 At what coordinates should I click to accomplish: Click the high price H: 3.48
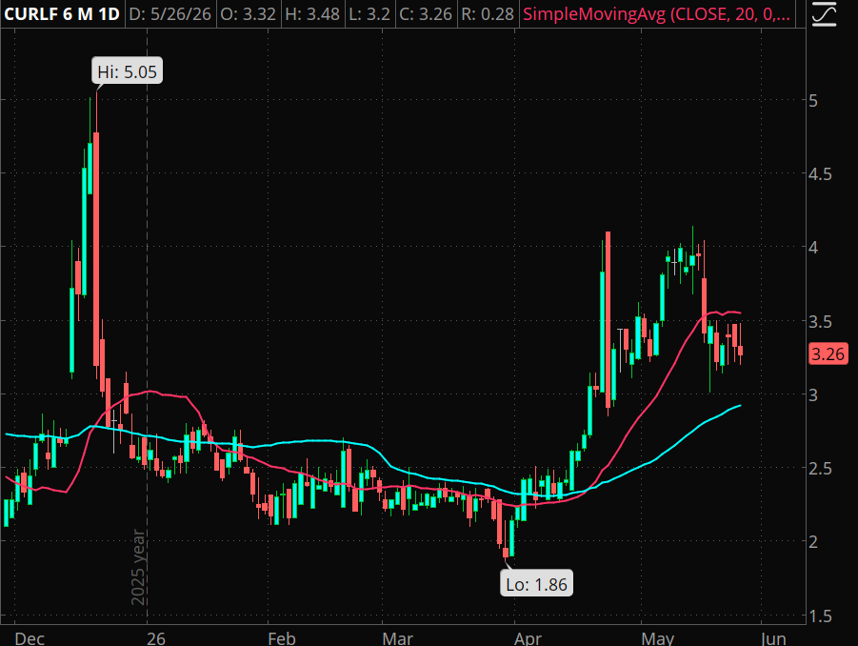[312, 13]
